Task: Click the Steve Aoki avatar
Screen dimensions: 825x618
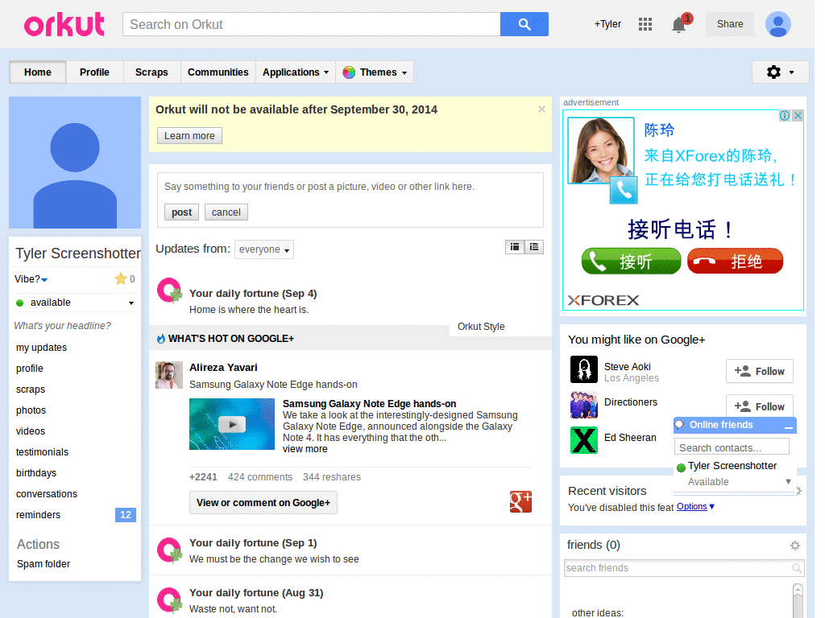Action: tap(584, 369)
